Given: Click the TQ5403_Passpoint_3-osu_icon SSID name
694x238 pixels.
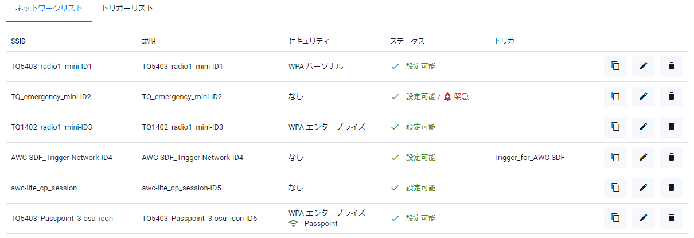Looking at the screenshot, I should coord(60,218).
